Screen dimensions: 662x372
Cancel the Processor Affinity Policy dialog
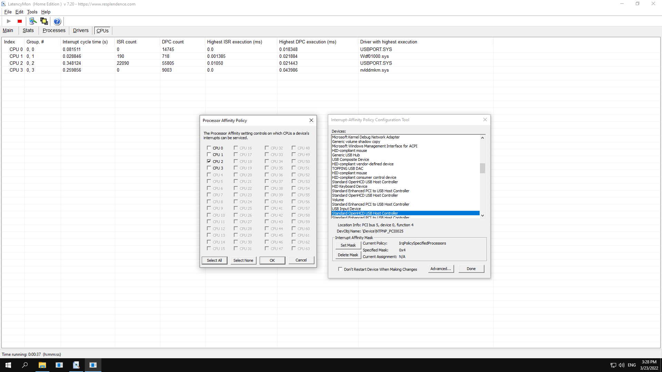[301, 260]
